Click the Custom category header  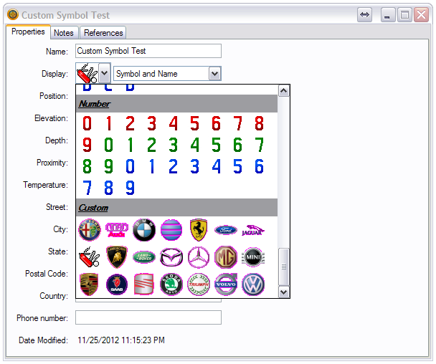(x=177, y=208)
